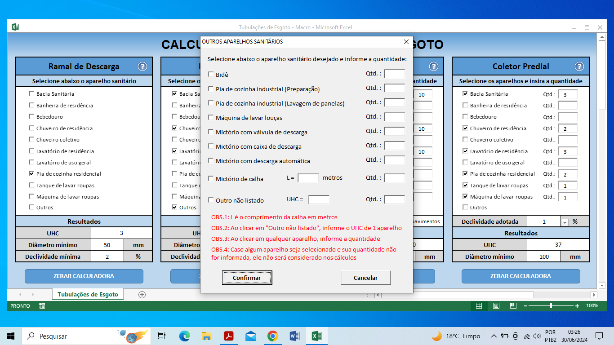Image resolution: width=614 pixels, height=345 pixels.
Task: Show hidden system tray icons
Action: pyautogui.click(x=494, y=336)
